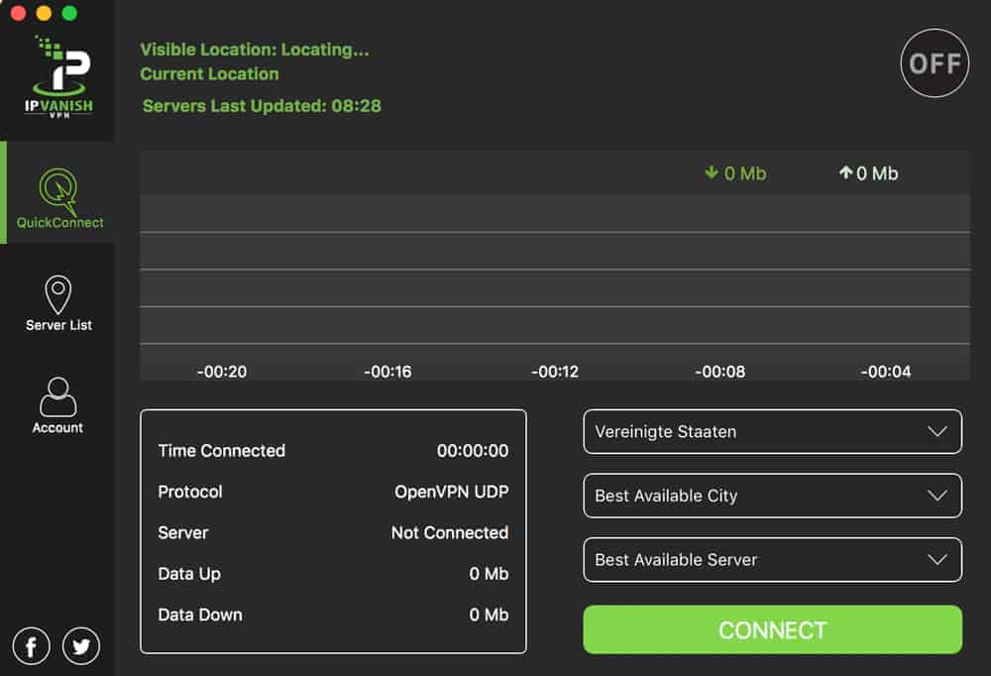Viewport: 991px width, 676px height.
Task: Click the IPVanish VPN logo
Action: (58, 77)
